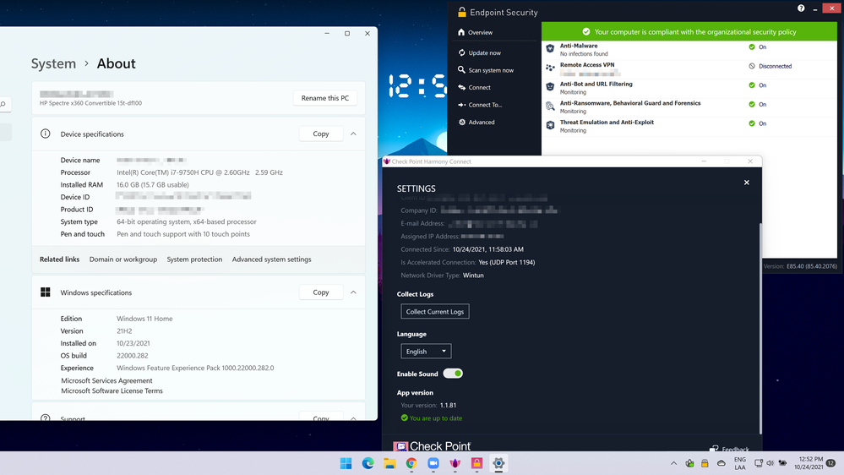844x475 pixels.
Task: Open the English language dropdown
Action: 426,351
